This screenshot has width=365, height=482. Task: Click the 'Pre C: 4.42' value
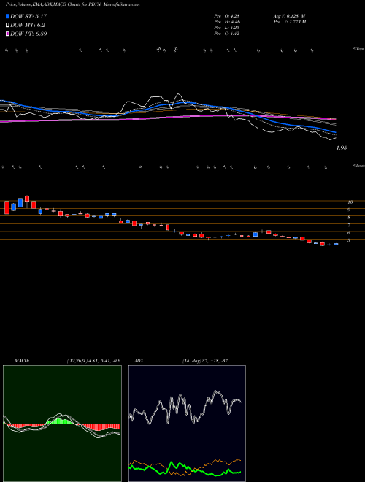point(227,34)
